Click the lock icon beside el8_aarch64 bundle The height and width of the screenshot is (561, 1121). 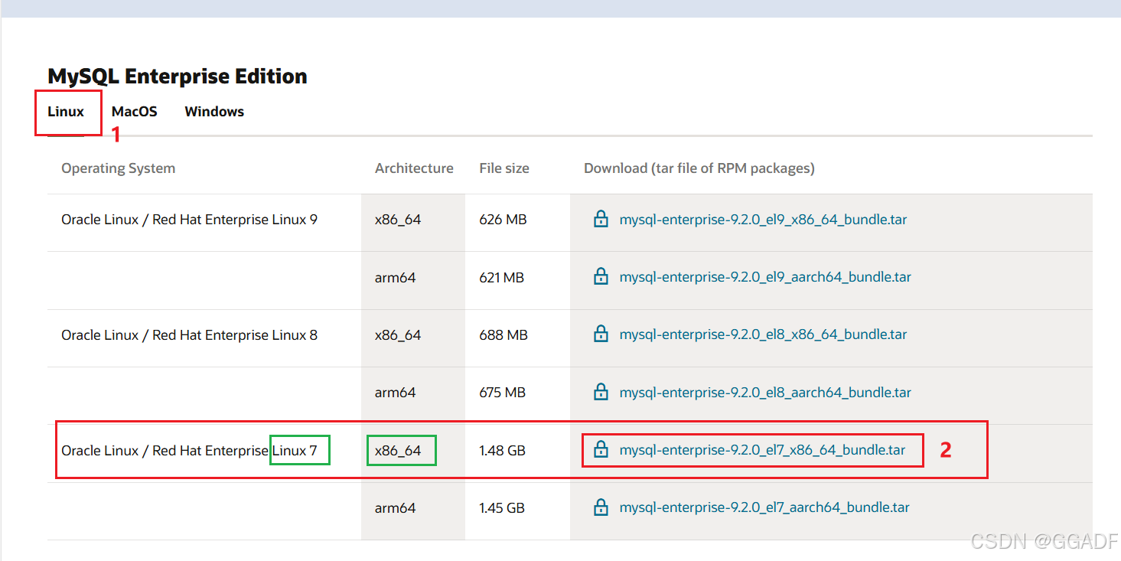tap(601, 392)
